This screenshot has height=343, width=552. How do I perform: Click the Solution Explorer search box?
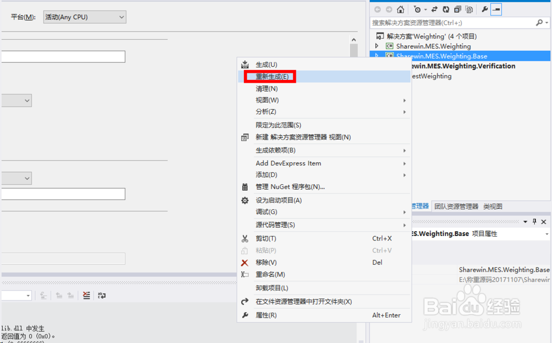(x=453, y=23)
